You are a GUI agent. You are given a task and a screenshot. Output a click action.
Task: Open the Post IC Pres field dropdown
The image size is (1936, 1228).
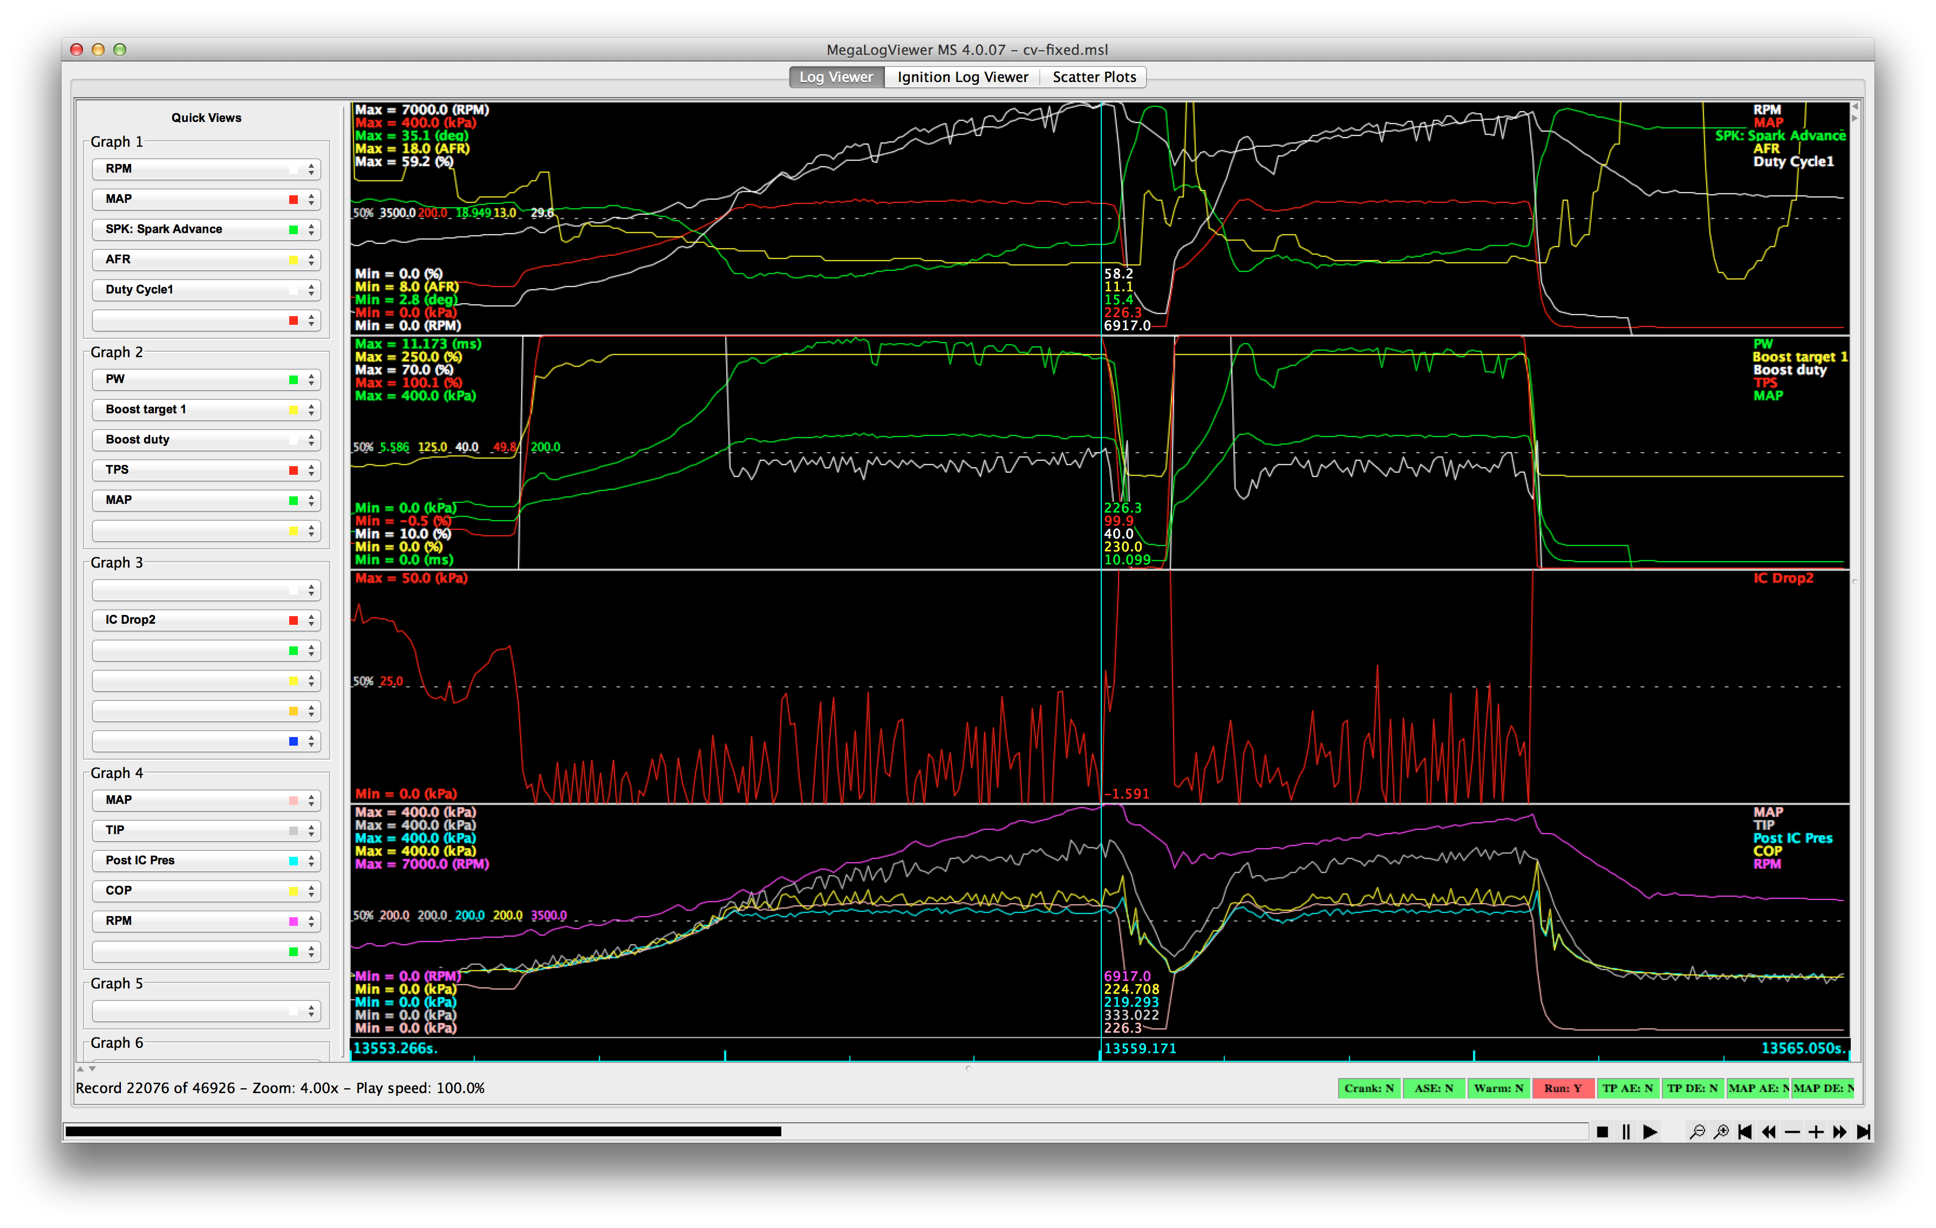coord(207,861)
